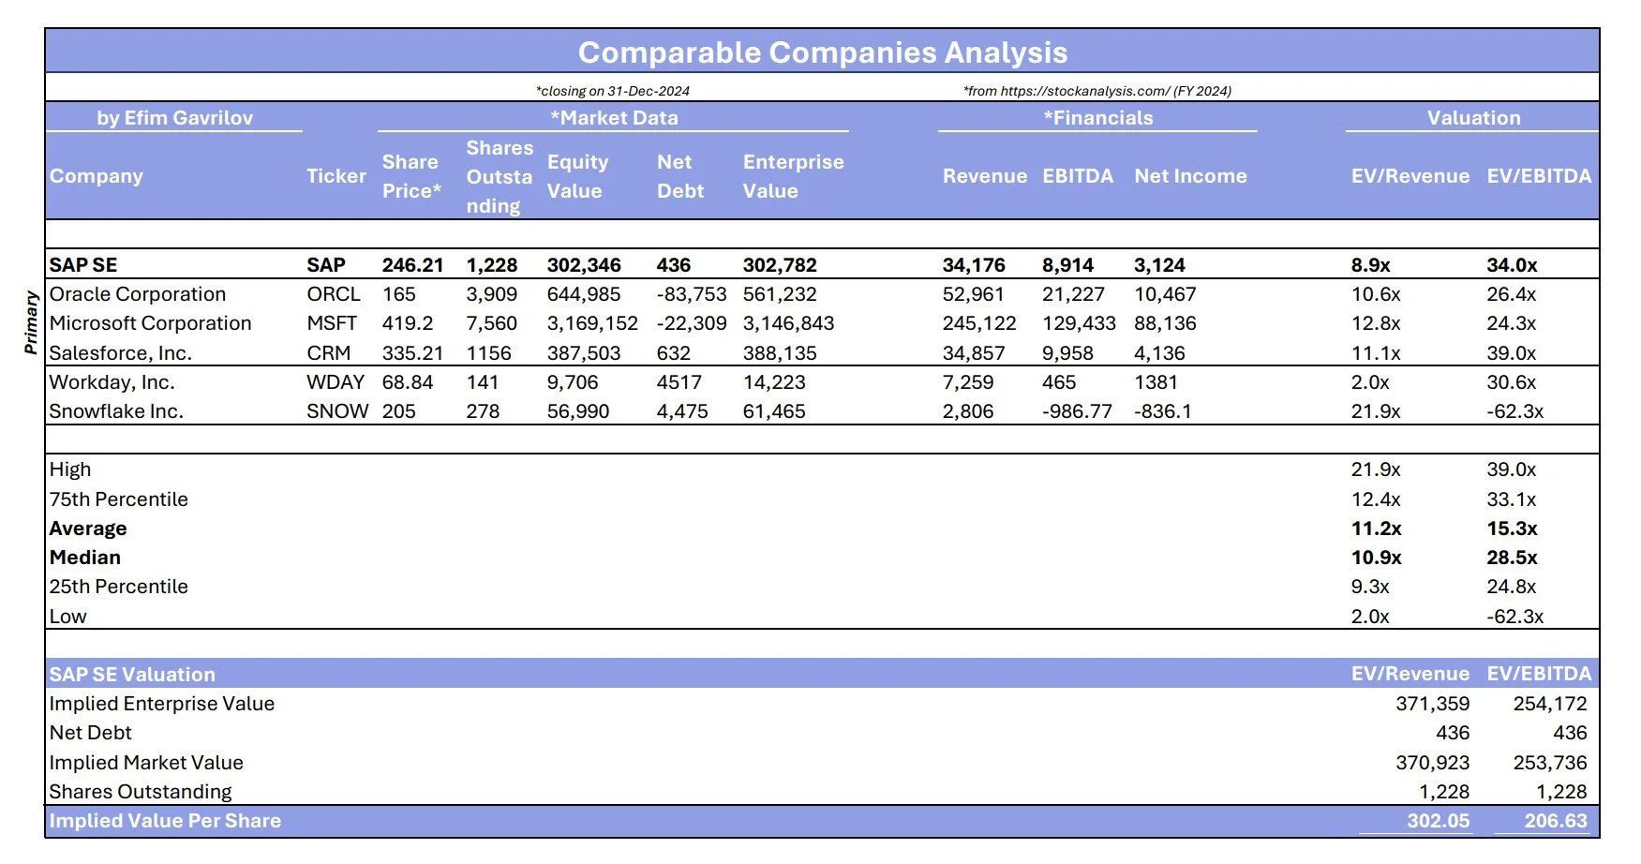Click the 'Workday, Inc.' cell
The width and height of the screenshot is (1641, 864).
coord(112,382)
